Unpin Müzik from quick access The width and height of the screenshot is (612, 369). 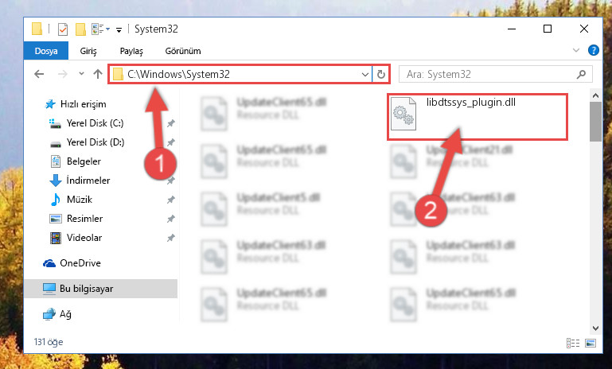point(170,200)
